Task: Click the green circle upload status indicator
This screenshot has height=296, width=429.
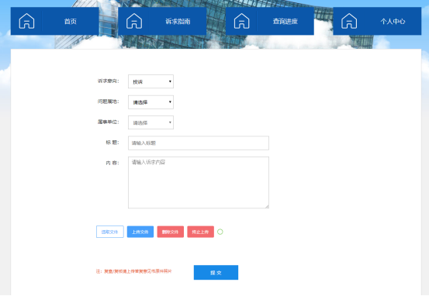Action: (220, 232)
